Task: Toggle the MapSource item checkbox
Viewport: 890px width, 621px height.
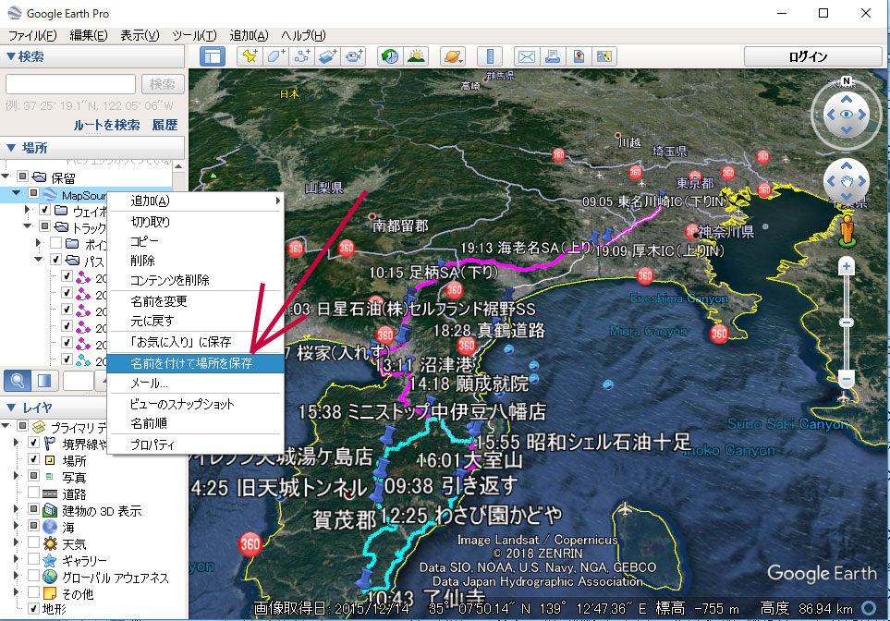Action: [33, 193]
